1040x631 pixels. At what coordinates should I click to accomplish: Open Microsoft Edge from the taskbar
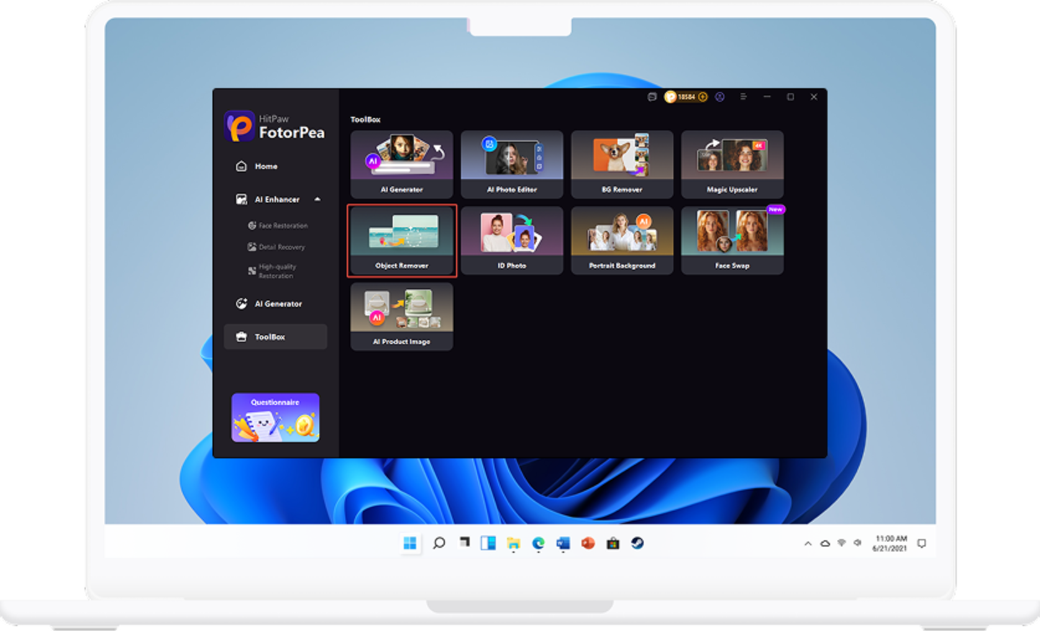pyautogui.click(x=538, y=543)
